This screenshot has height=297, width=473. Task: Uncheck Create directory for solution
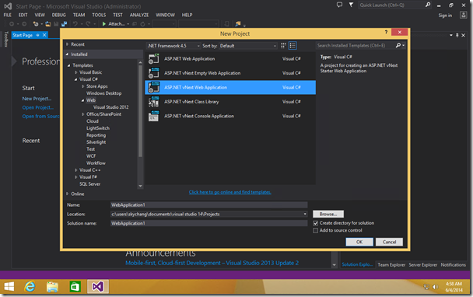(316, 223)
